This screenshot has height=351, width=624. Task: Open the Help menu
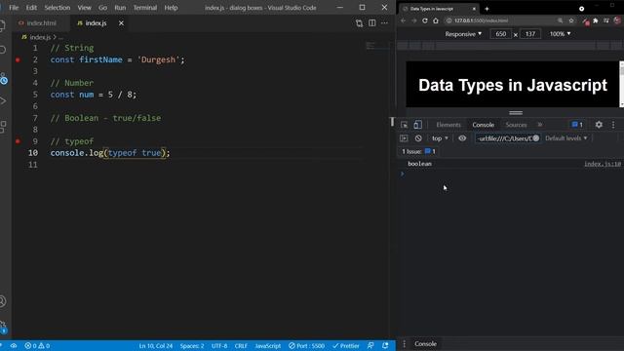(x=171, y=8)
